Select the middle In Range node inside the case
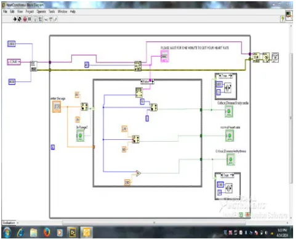 tap(135, 139)
